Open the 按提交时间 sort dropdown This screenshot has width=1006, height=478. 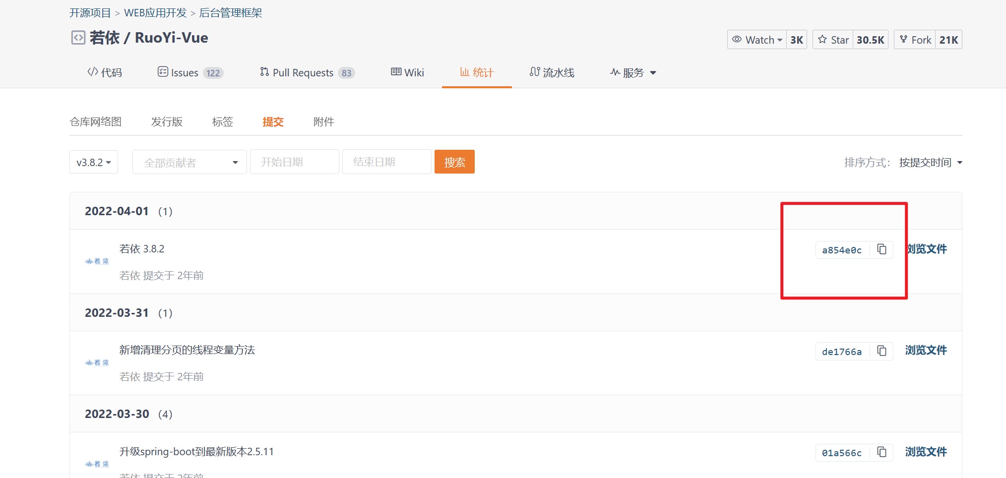coord(930,162)
